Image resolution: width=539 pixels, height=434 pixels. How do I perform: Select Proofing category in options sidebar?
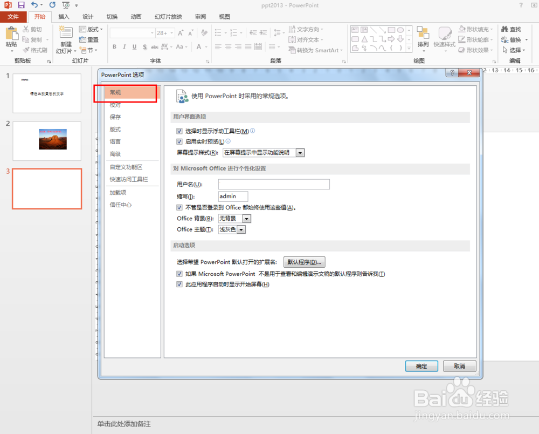(132, 105)
